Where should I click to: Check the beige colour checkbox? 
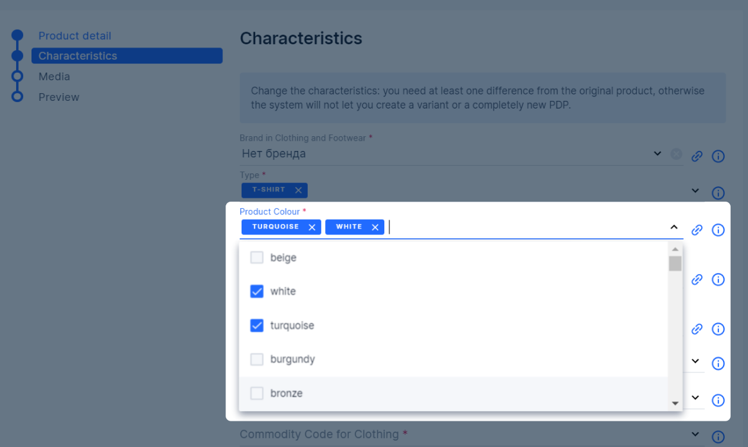click(x=256, y=258)
